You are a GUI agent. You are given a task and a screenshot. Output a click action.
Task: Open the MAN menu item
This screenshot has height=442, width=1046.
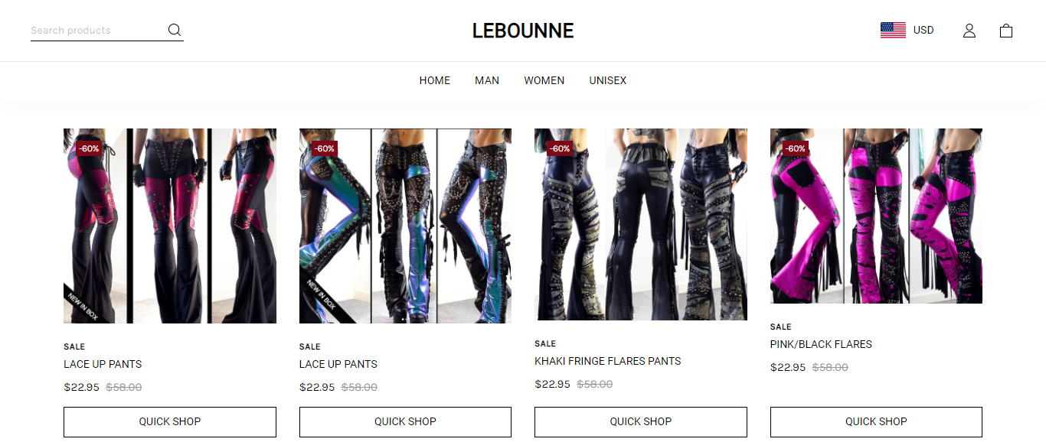(487, 80)
